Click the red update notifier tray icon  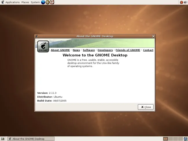[181, 2]
